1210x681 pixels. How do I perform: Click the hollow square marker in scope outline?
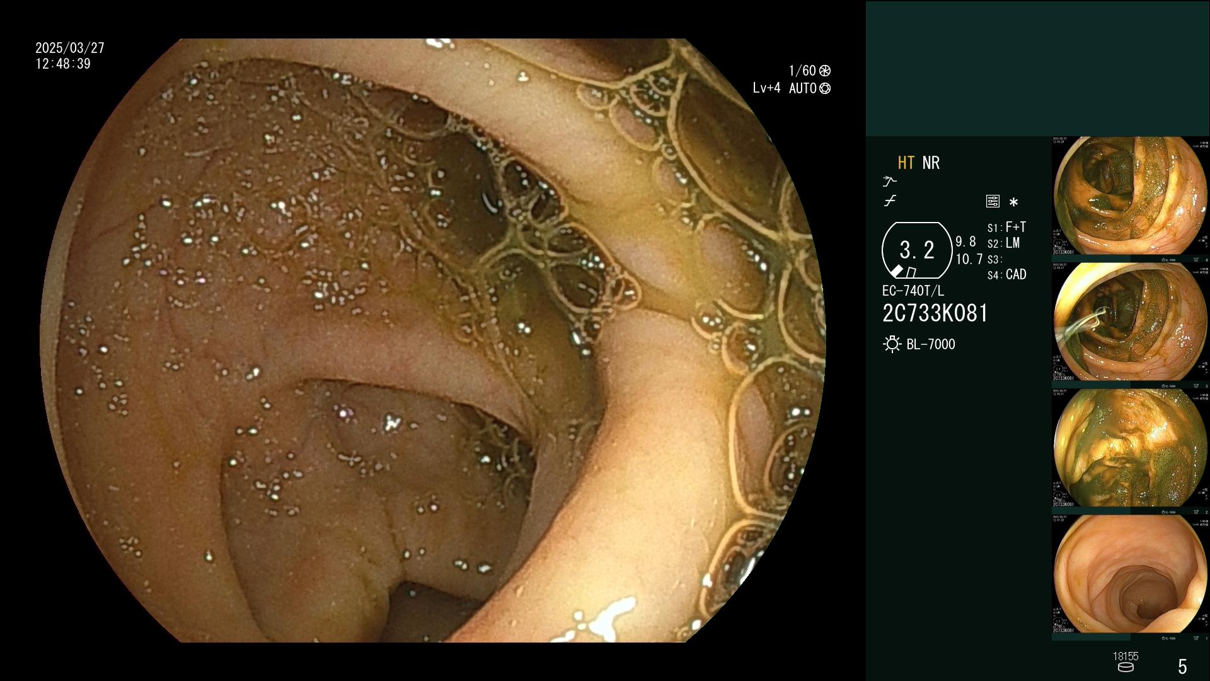click(911, 272)
